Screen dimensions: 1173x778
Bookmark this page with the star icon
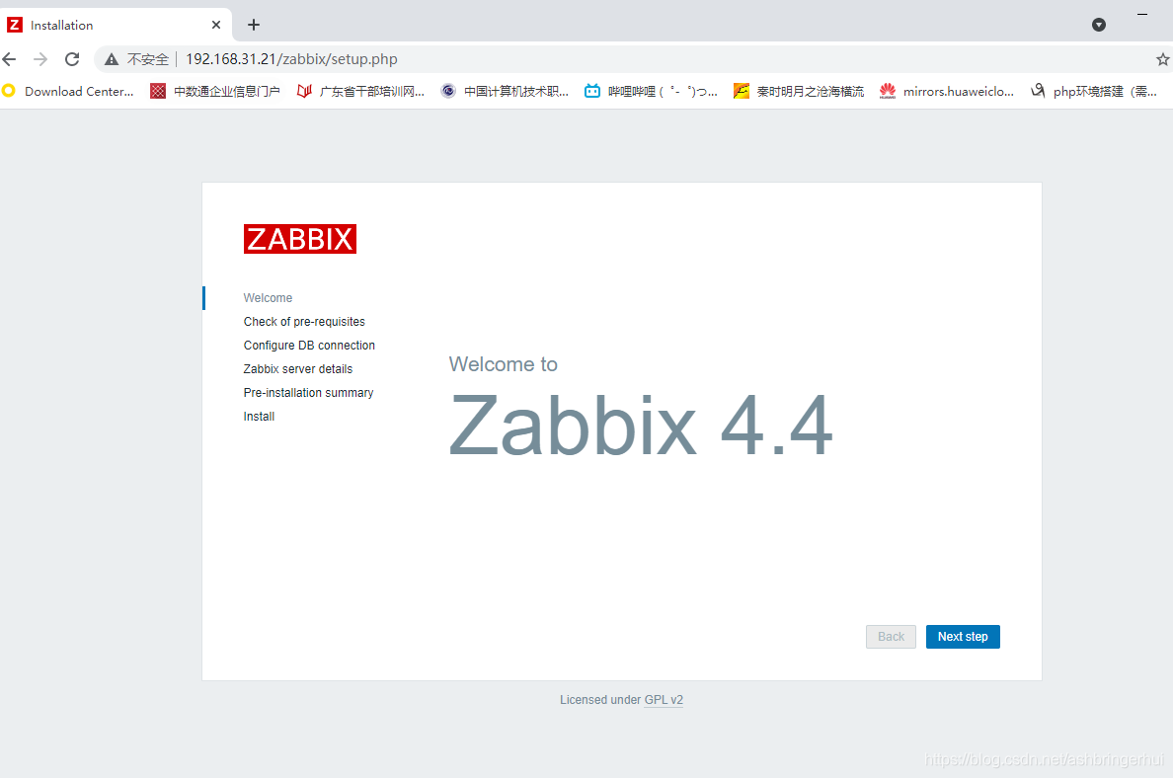(x=1162, y=59)
